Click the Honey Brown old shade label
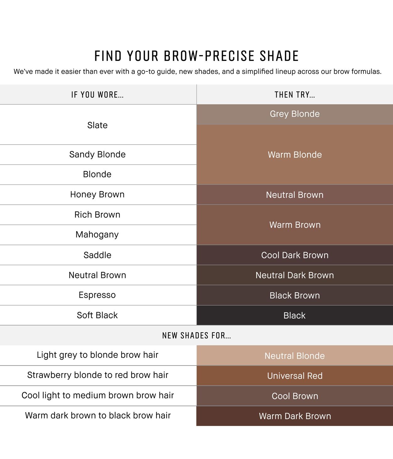The height and width of the screenshot is (459, 393). pyautogui.click(x=97, y=194)
